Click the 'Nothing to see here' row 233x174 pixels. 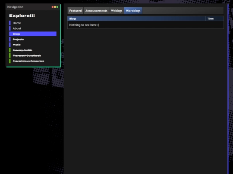[x=146, y=25]
